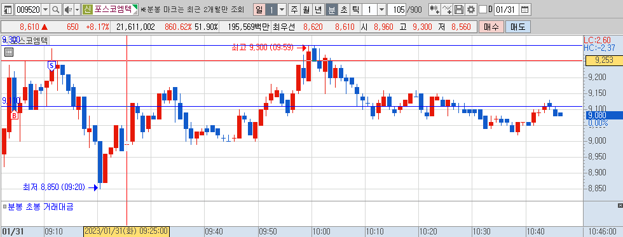The image size is (623, 237).
Task: Click the green 신 badge beside stock name
Action: (x=88, y=9)
